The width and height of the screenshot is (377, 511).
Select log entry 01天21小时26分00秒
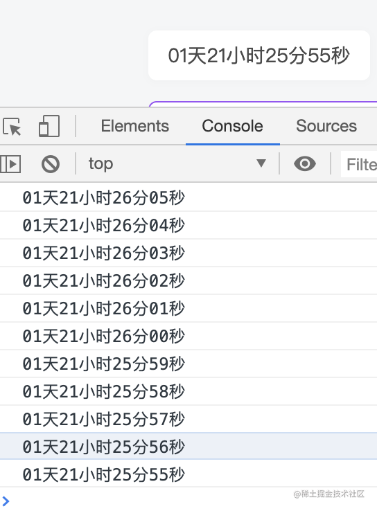(188, 336)
